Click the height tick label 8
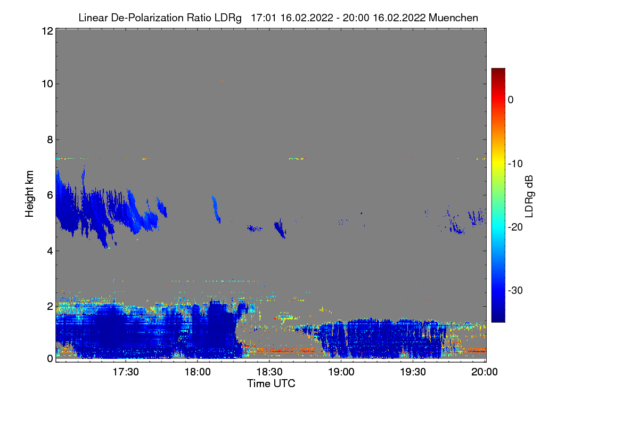This screenshot has width=639, height=426. pyautogui.click(x=50, y=140)
